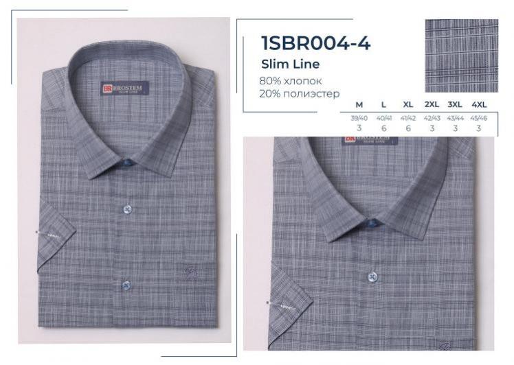Open the full folded shirt photo
The image size is (514, 365).
pos(124,180)
